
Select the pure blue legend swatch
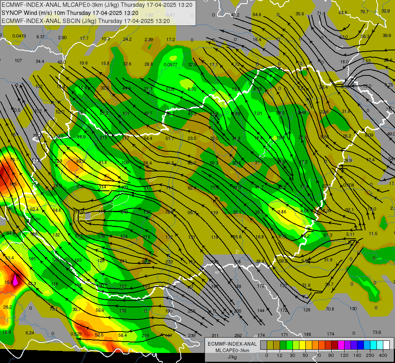(360, 345)
